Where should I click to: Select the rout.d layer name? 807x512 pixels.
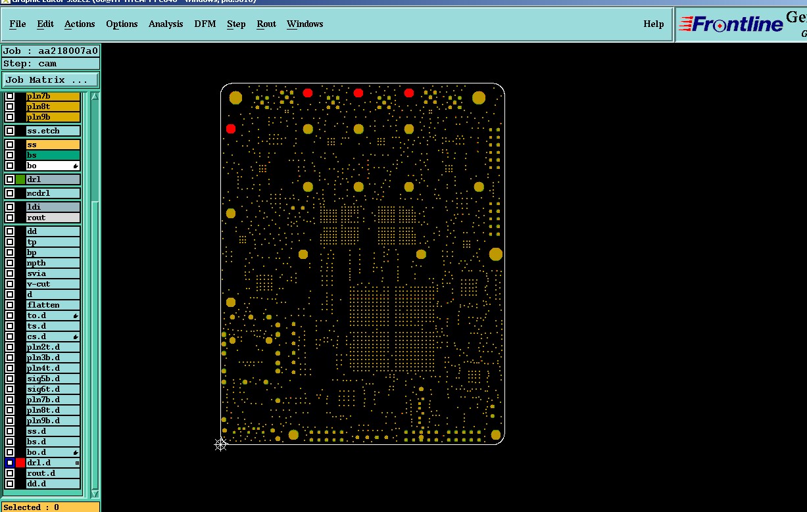[x=53, y=473]
